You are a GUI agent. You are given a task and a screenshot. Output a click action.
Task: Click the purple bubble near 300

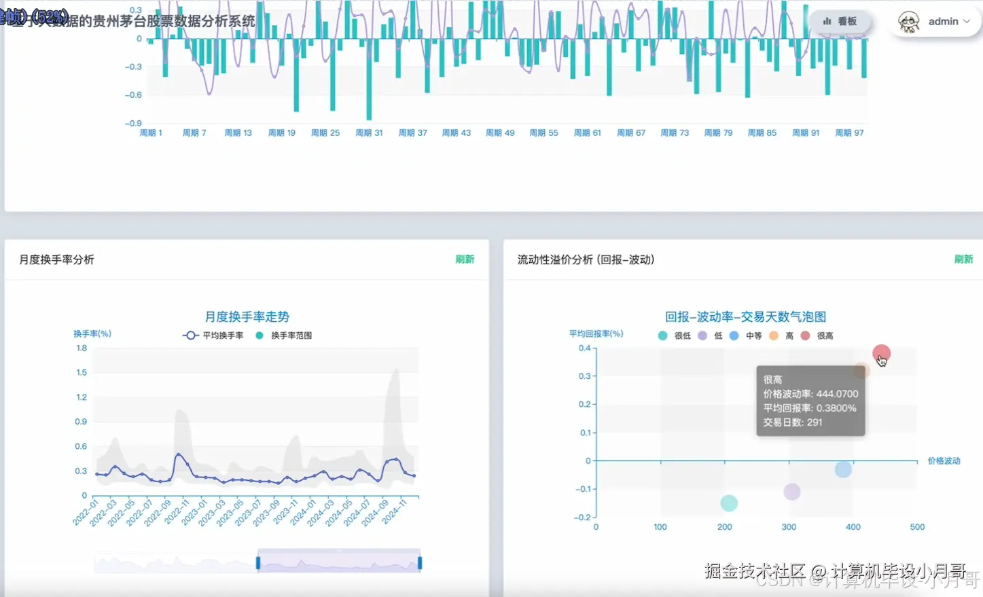pyautogui.click(x=792, y=492)
